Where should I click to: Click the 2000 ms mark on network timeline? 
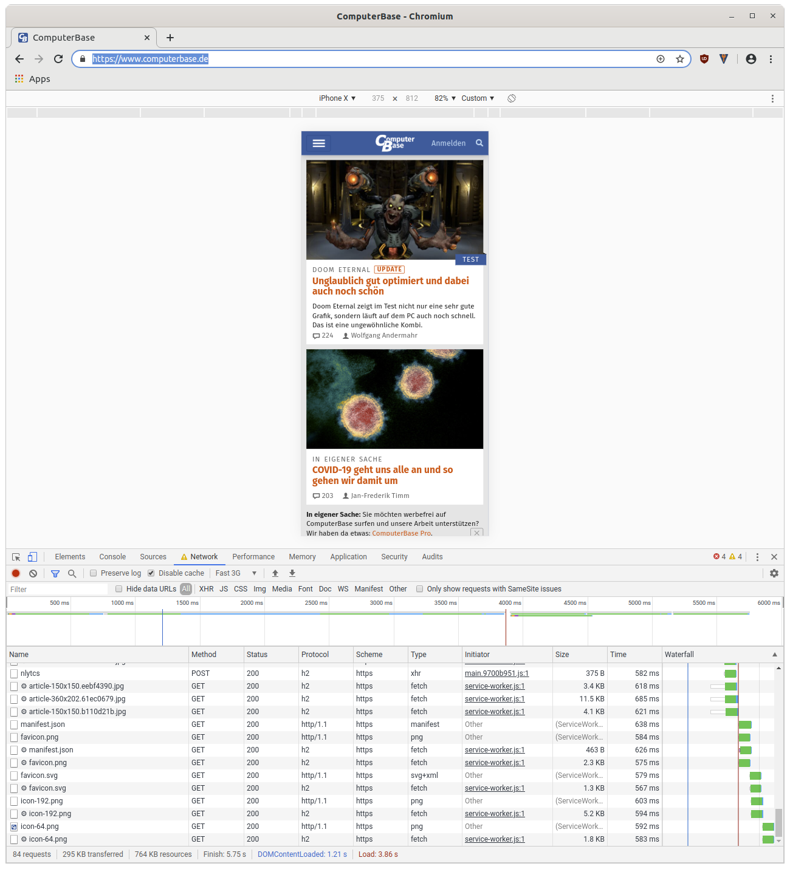pos(252,603)
